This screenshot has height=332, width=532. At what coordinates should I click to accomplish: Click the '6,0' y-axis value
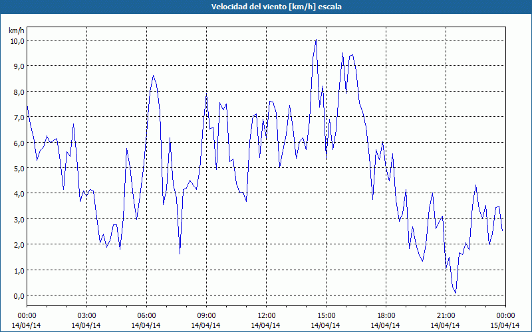coord(19,143)
